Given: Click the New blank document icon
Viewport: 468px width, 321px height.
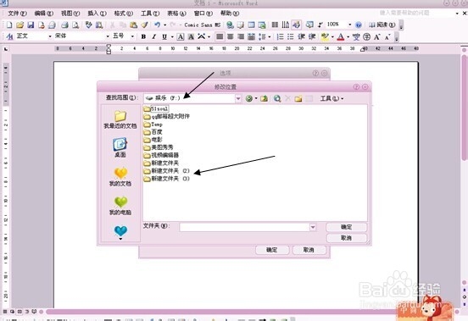Looking at the screenshot, I should point(9,25).
